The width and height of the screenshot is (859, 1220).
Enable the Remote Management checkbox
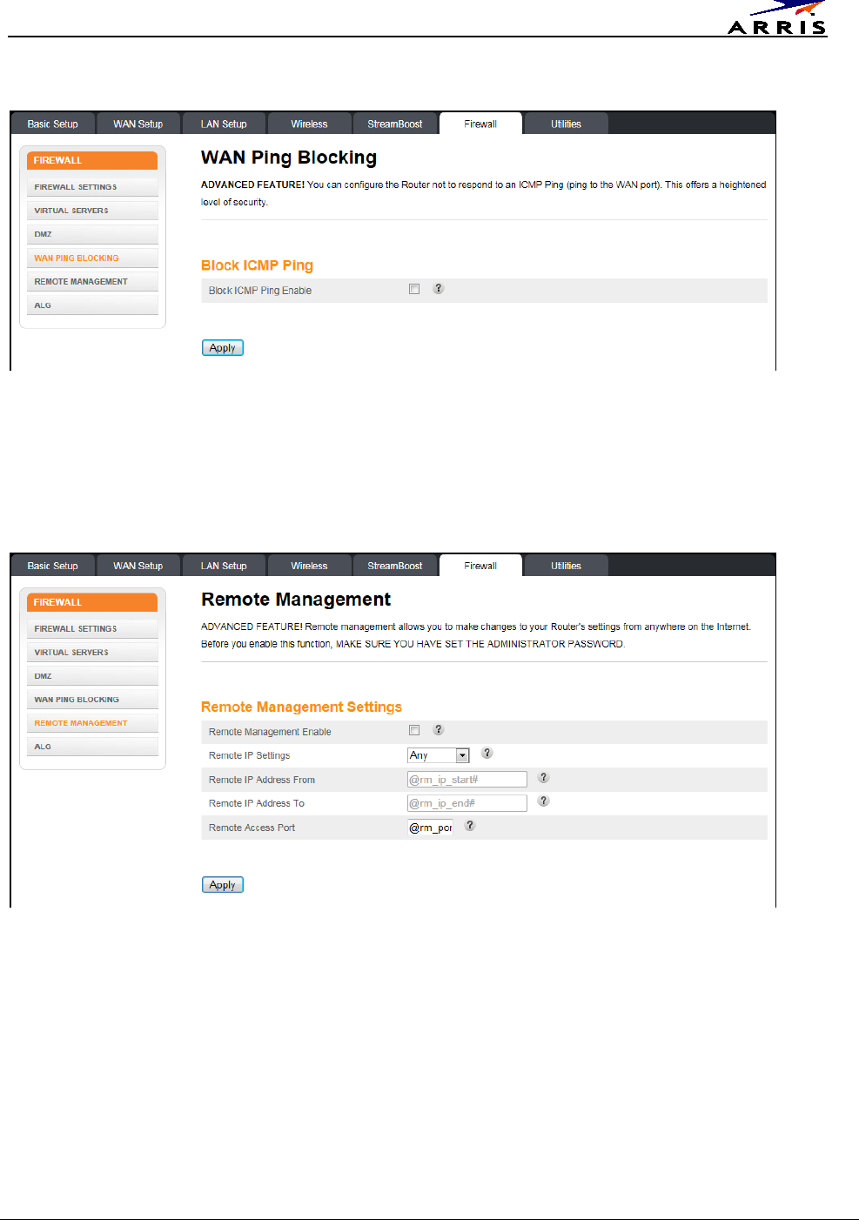pyautogui.click(x=414, y=730)
